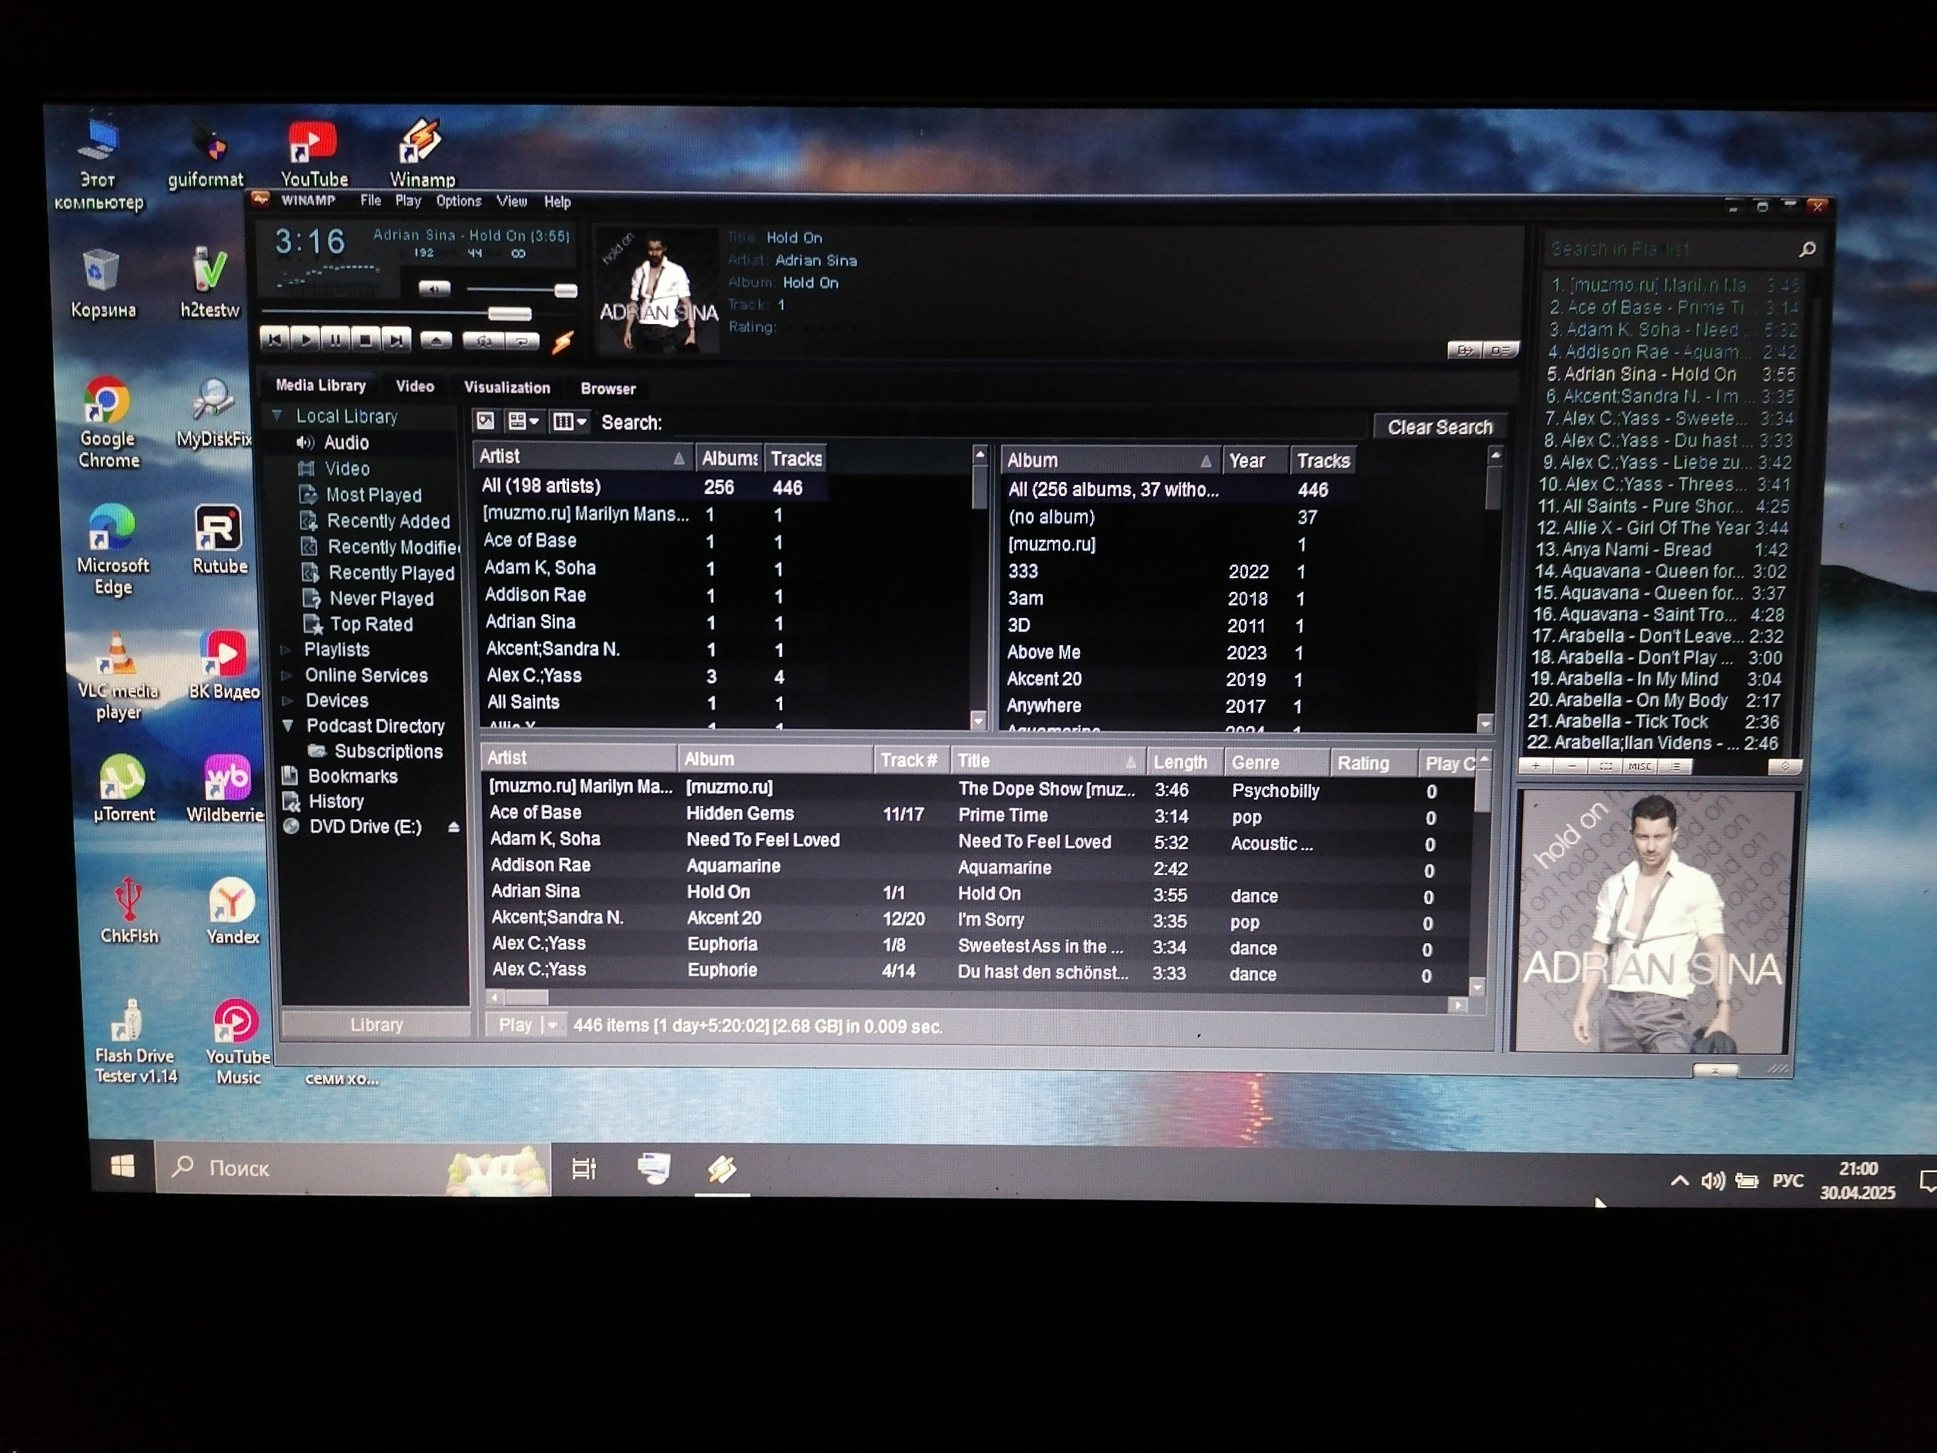The width and height of the screenshot is (1937, 1453).
Task: Collapse the Podcast Directory tree node
Action: tap(288, 725)
